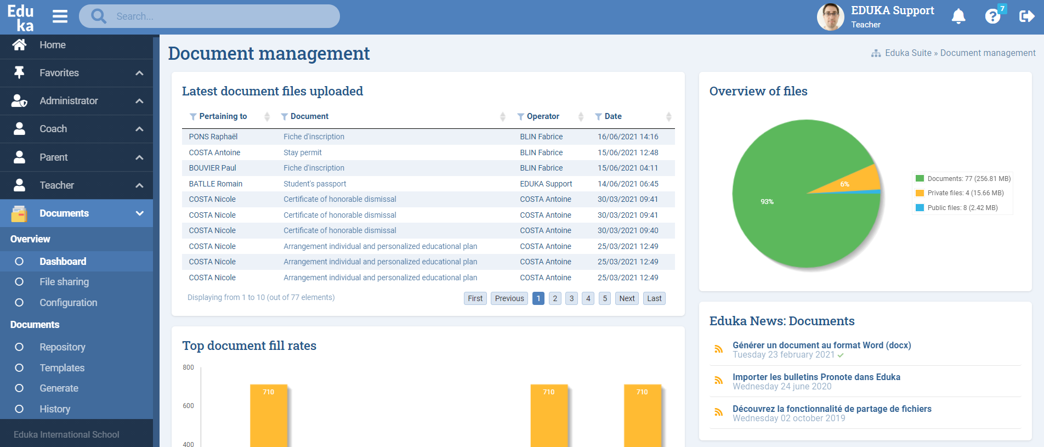Open Student's passport document link

pos(315,184)
